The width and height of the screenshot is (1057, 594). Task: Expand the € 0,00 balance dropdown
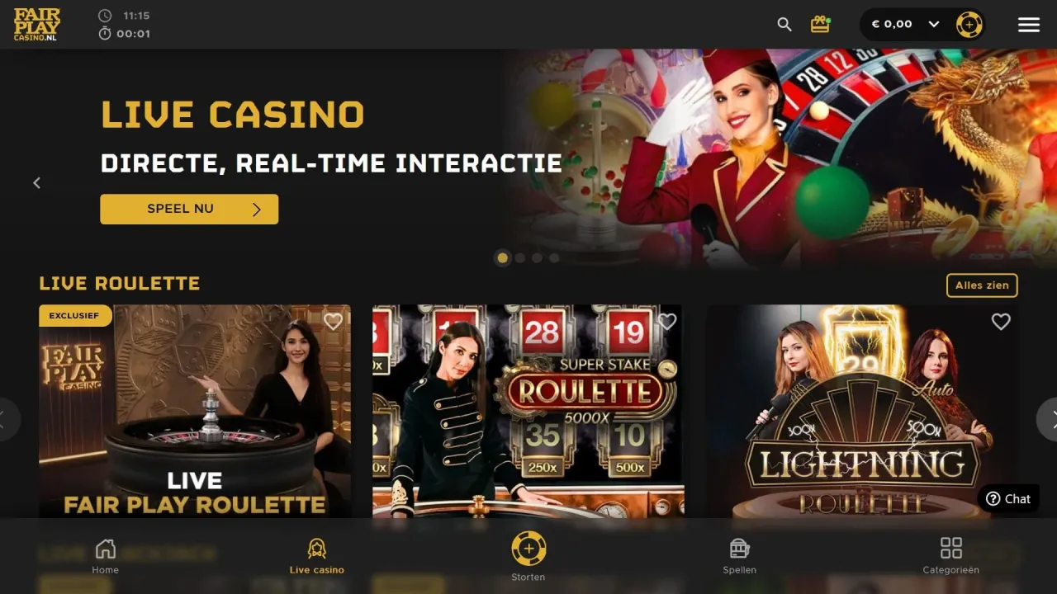pyautogui.click(x=934, y=24)
